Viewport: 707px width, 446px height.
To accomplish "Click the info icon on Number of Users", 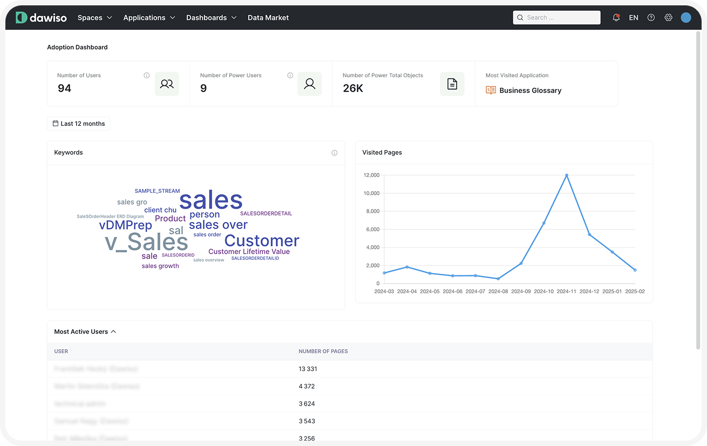I will pos(147,75).
